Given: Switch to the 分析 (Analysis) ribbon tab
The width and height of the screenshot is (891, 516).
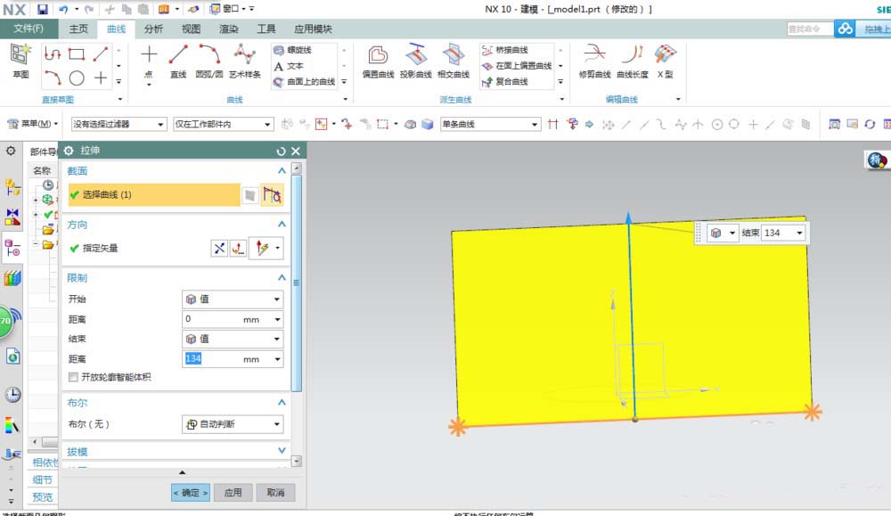Looking at the screenshot, I should point(153,29).
